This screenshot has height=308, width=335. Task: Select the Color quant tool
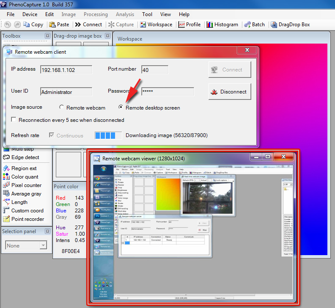tap(25, 177)
